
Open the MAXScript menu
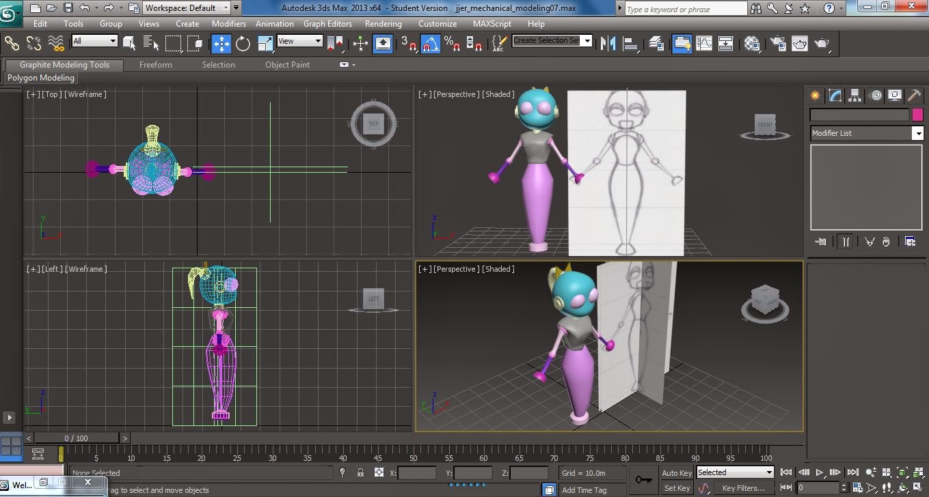coord(492,23)
